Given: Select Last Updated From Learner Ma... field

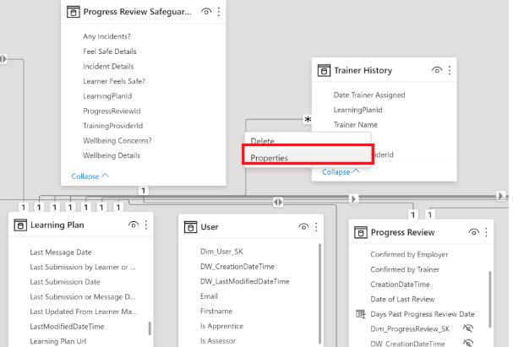Looking at the screenshot, I should click(x=84, y=312).
